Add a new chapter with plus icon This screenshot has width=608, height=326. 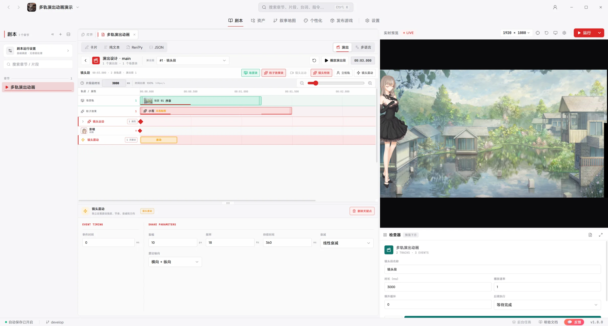(61, 34)
